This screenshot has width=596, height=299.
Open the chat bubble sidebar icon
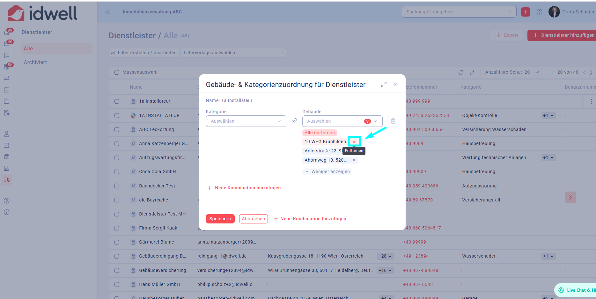click(x=7, y=55)
